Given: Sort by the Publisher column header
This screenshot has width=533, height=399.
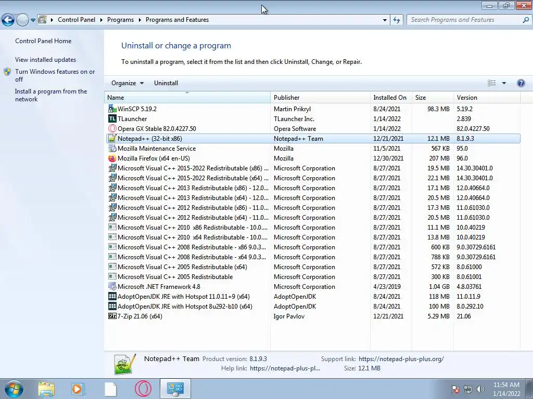Looking at the screenshot, I should (x=320, y=97).
